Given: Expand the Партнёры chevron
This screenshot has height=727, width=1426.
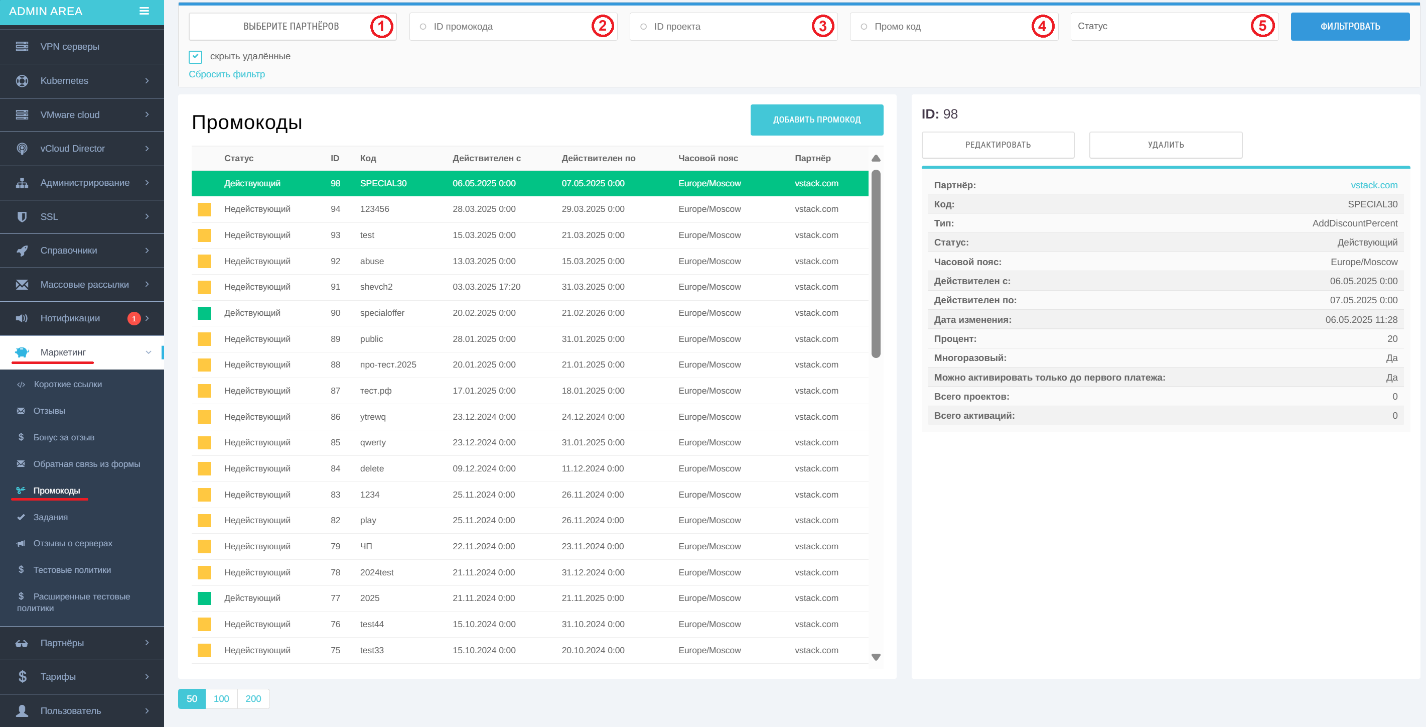Looking at the screenshot, I should coord(147,643).
